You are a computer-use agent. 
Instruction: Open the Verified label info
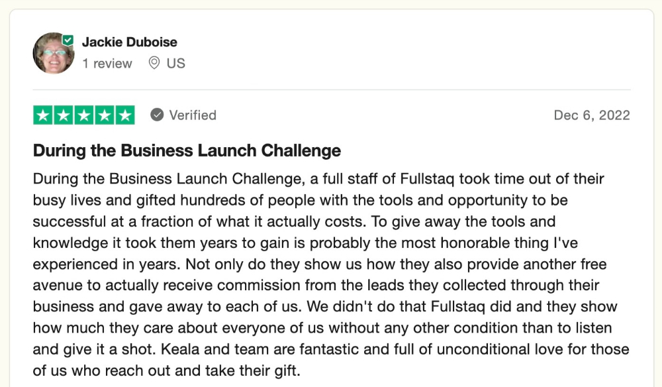[193, 115]
